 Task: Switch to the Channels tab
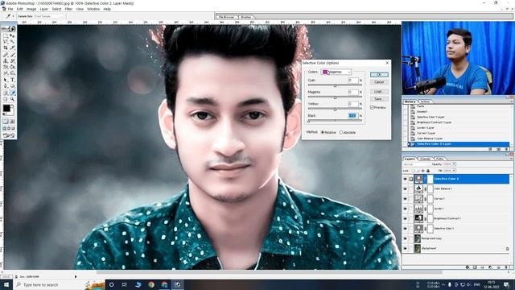pos(426,159)
